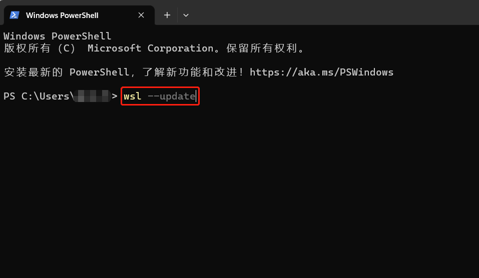Click the 了解新功能和改进 text

pos(190,72)
